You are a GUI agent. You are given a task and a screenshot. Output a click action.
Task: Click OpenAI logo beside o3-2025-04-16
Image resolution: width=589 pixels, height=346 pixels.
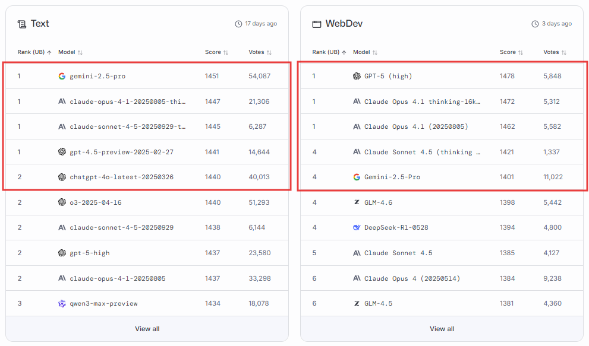click(62, 202)
